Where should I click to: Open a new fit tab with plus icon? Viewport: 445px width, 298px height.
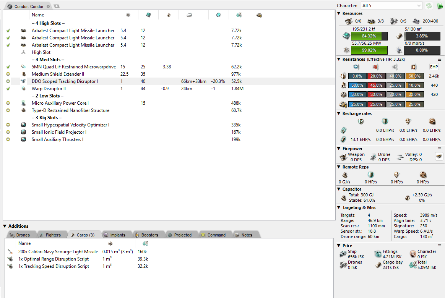(57, 6)
